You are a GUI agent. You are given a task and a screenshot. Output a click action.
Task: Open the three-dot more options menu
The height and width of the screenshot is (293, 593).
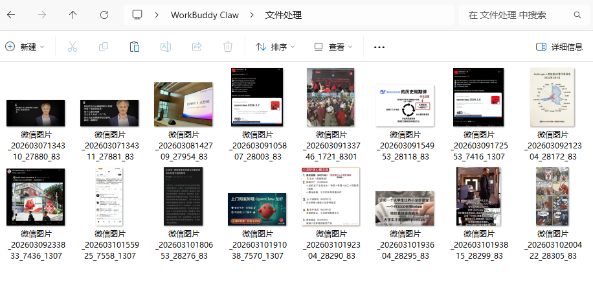(379, 47)
